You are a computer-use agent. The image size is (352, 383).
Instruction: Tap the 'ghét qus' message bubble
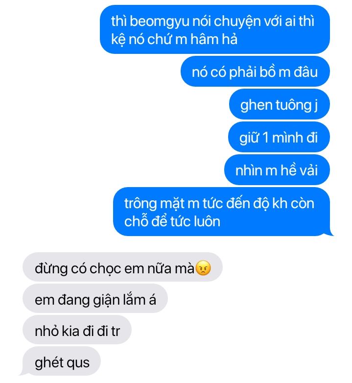coord(61,361)
